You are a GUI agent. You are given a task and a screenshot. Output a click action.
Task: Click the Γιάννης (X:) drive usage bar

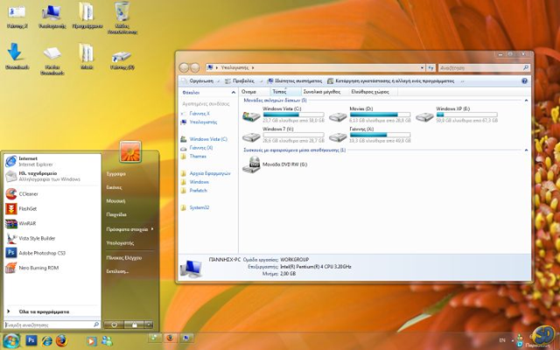(x=380, y=135)
